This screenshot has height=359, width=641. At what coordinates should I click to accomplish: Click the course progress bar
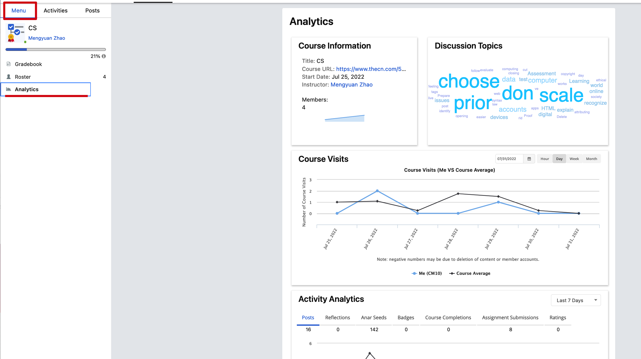click(56, 49)
